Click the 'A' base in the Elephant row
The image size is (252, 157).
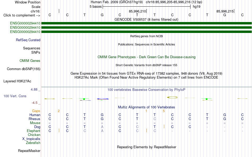(x=102, y=131)
